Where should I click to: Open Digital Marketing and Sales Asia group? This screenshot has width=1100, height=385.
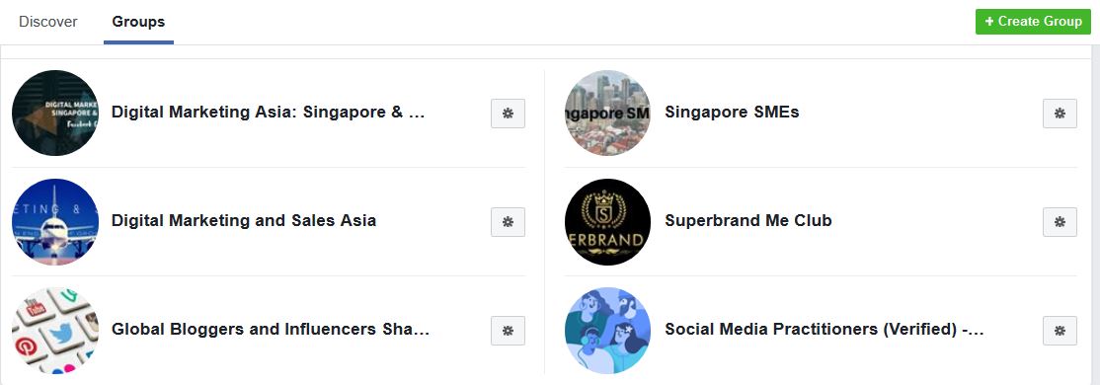click(x=244, y=221)
